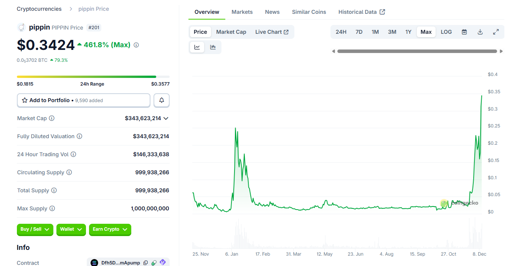The image size is (512, 266).
Task: Switch chart to candlestick view icon
Action: 213,47
